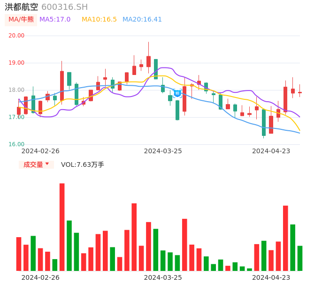Toggle the MA20:16.41 moving average legend
Viewport: 322px width, 284px height.
point(142,20)
